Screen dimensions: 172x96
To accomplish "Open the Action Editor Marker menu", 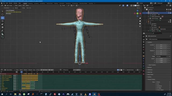I will click(25, 70).
